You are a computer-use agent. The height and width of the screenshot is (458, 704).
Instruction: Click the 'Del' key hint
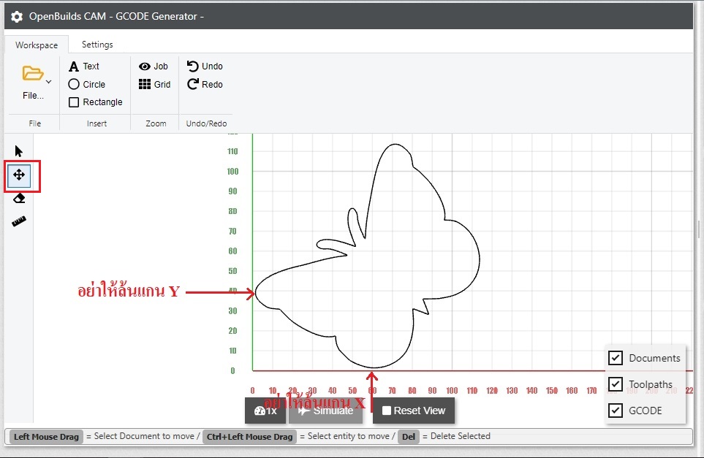point(409,437)
